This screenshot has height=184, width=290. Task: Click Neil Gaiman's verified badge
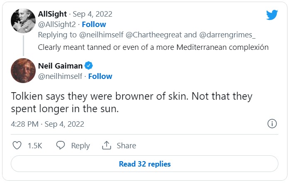point(88,65)
